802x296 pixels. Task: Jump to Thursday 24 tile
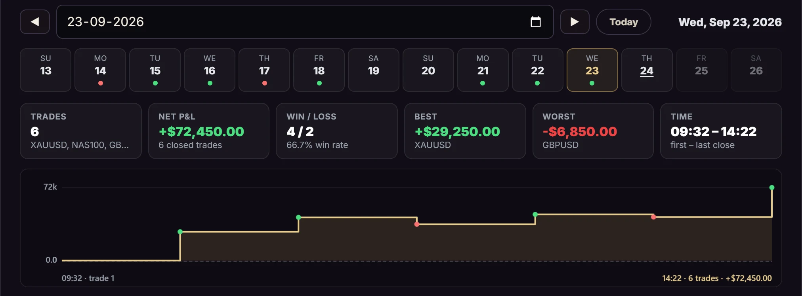(x=647, y=70)
